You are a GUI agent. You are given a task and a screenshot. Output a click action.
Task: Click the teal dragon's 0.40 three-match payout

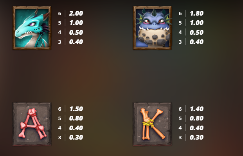tap(76, 42)
